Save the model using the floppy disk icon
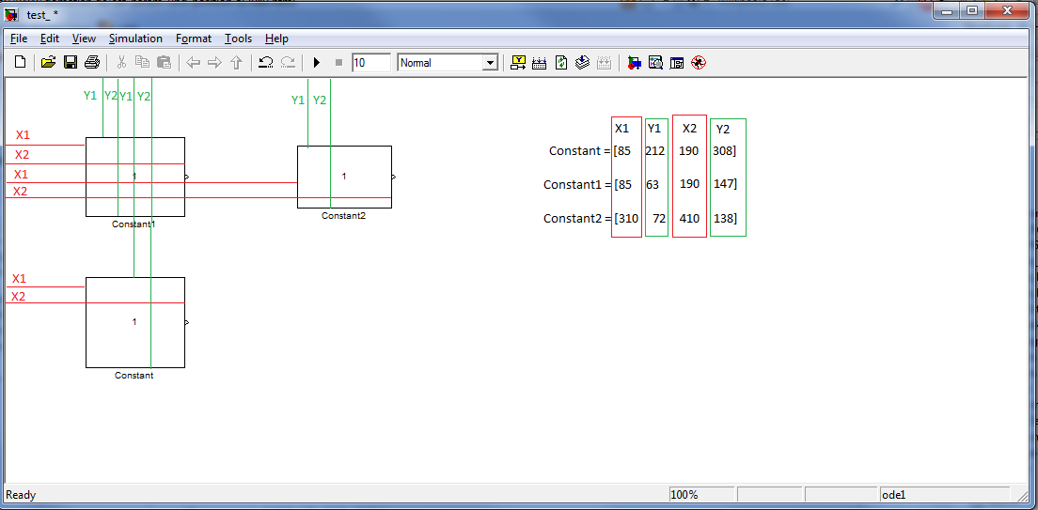This screenshot has height=510, width=1038. (70, 63)
